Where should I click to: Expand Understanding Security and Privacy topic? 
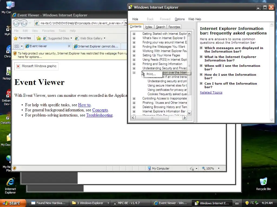134,68
